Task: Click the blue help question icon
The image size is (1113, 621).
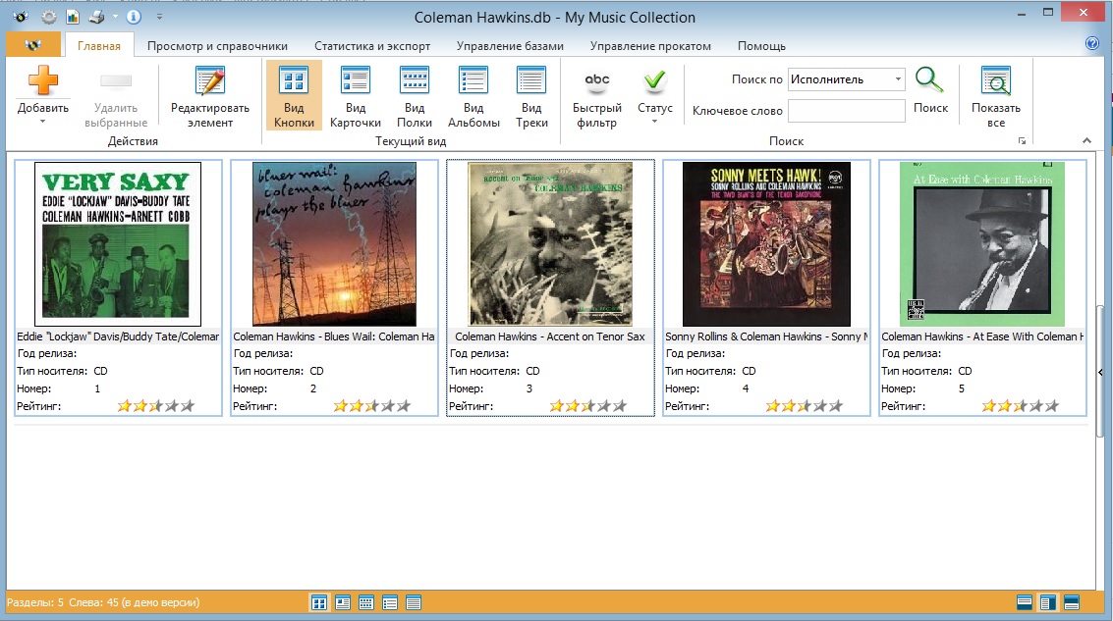Action: pos(1092,44)
